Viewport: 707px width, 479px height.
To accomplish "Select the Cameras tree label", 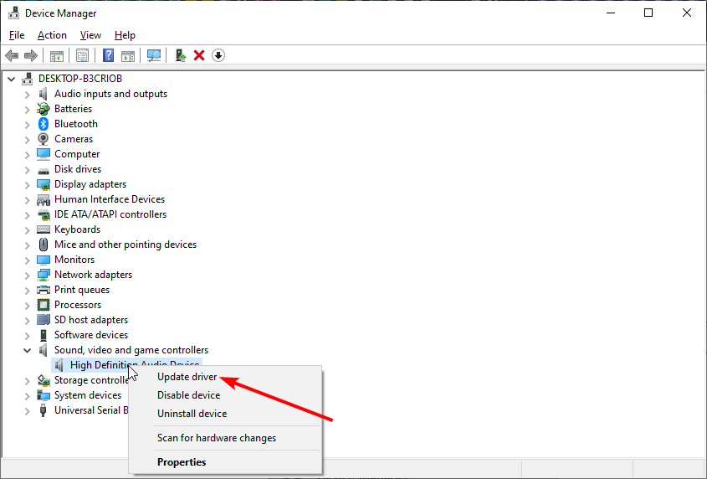I will (74, 139).
